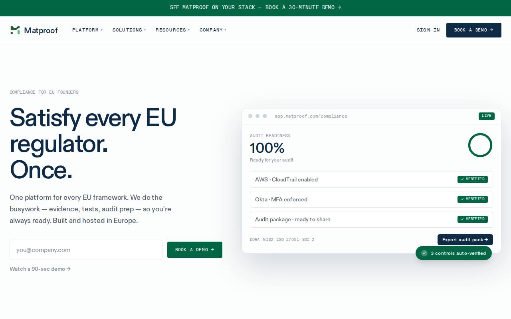The height and width of the screenshot is (319, 511).
Task: Focus the you@company.com email field
Action: pyautogui.click(x=86, y=250)
